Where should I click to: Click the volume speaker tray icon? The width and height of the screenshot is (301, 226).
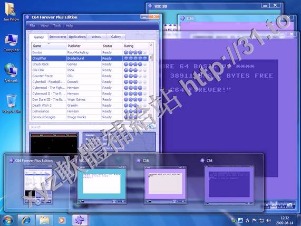pos(269,220)
